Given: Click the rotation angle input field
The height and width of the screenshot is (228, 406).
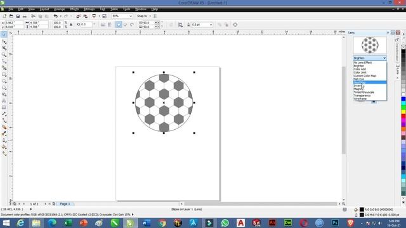Looking at the screenshot, I should pyautogui.click(x=86, y=25).
